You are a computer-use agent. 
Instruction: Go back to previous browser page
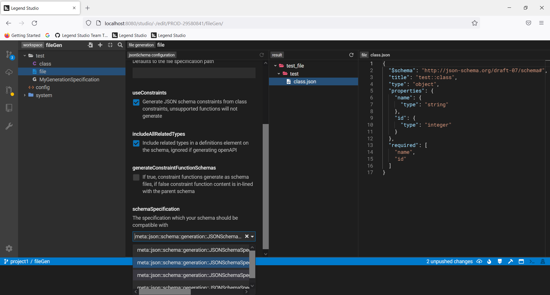(9, 23)
